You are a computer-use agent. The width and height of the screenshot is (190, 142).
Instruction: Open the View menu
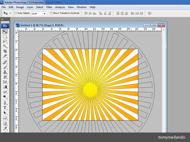point(71,7)
